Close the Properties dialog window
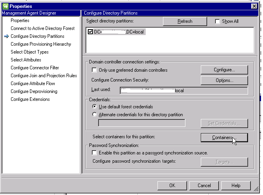This screenshot has width=263, height=195. pos(254,6)
